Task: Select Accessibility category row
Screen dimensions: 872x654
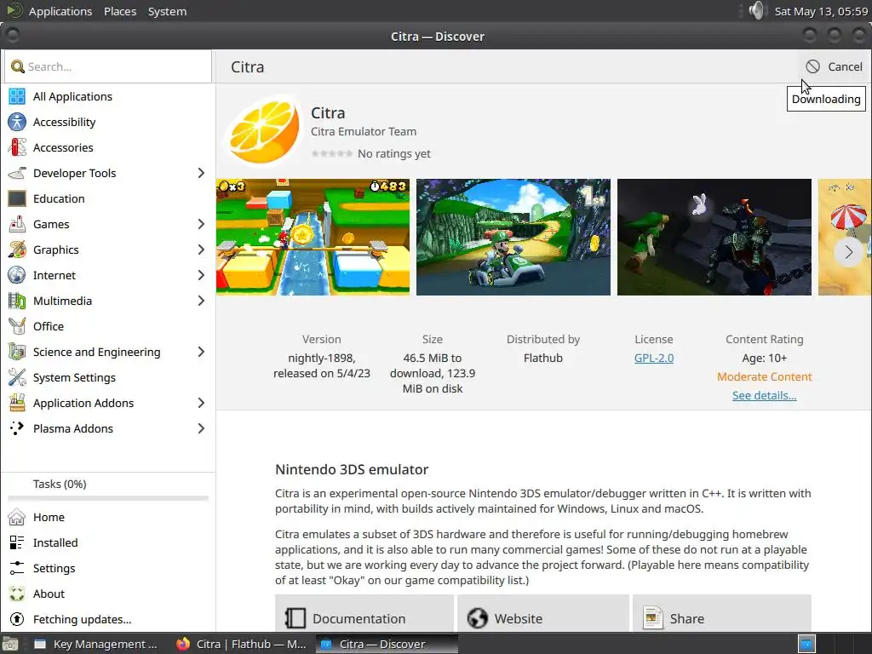Action: [x=108, y=122]
